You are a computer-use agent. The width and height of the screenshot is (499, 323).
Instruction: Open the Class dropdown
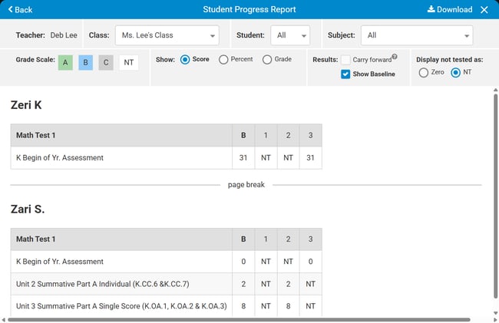click(x=167, y=35)
